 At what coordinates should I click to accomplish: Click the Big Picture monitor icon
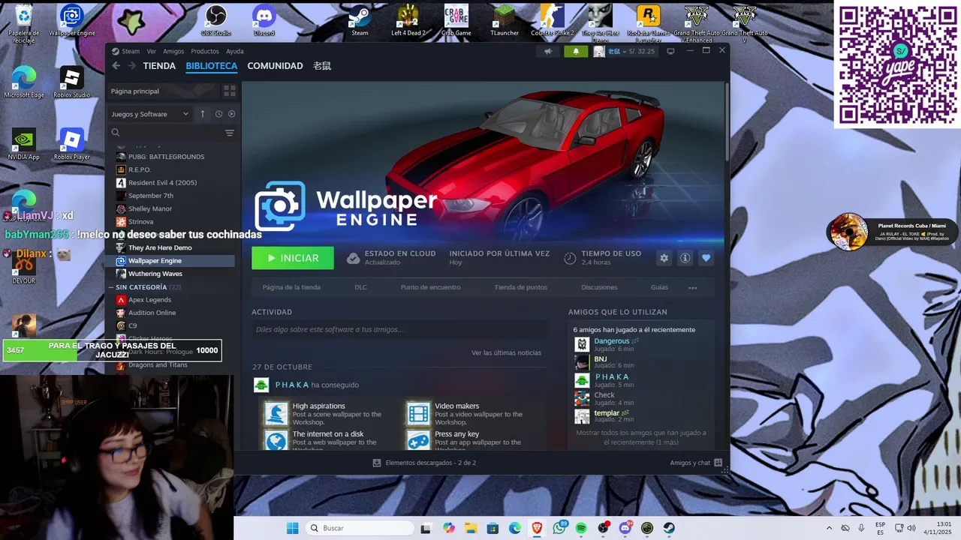click(670, 51)
